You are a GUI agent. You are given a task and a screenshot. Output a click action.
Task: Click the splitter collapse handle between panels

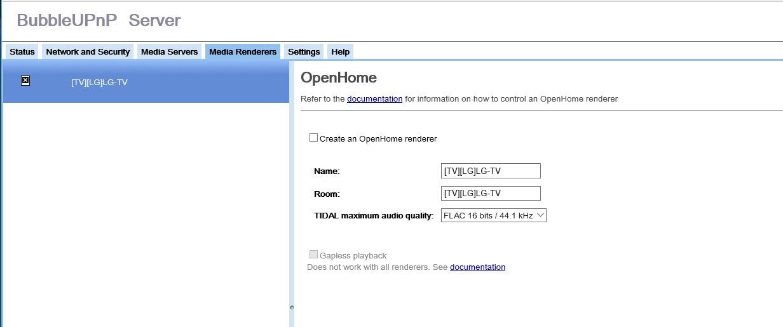pos(292,307)
